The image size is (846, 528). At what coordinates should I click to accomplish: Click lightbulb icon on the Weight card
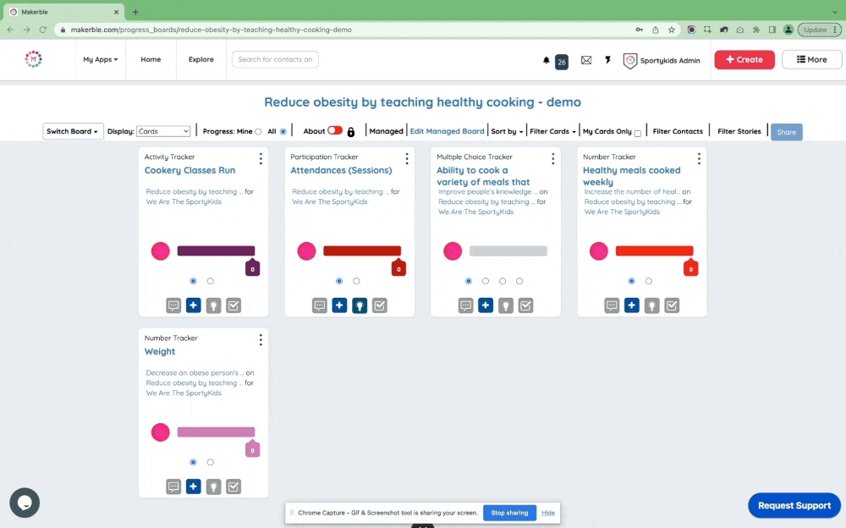[213, 487]
